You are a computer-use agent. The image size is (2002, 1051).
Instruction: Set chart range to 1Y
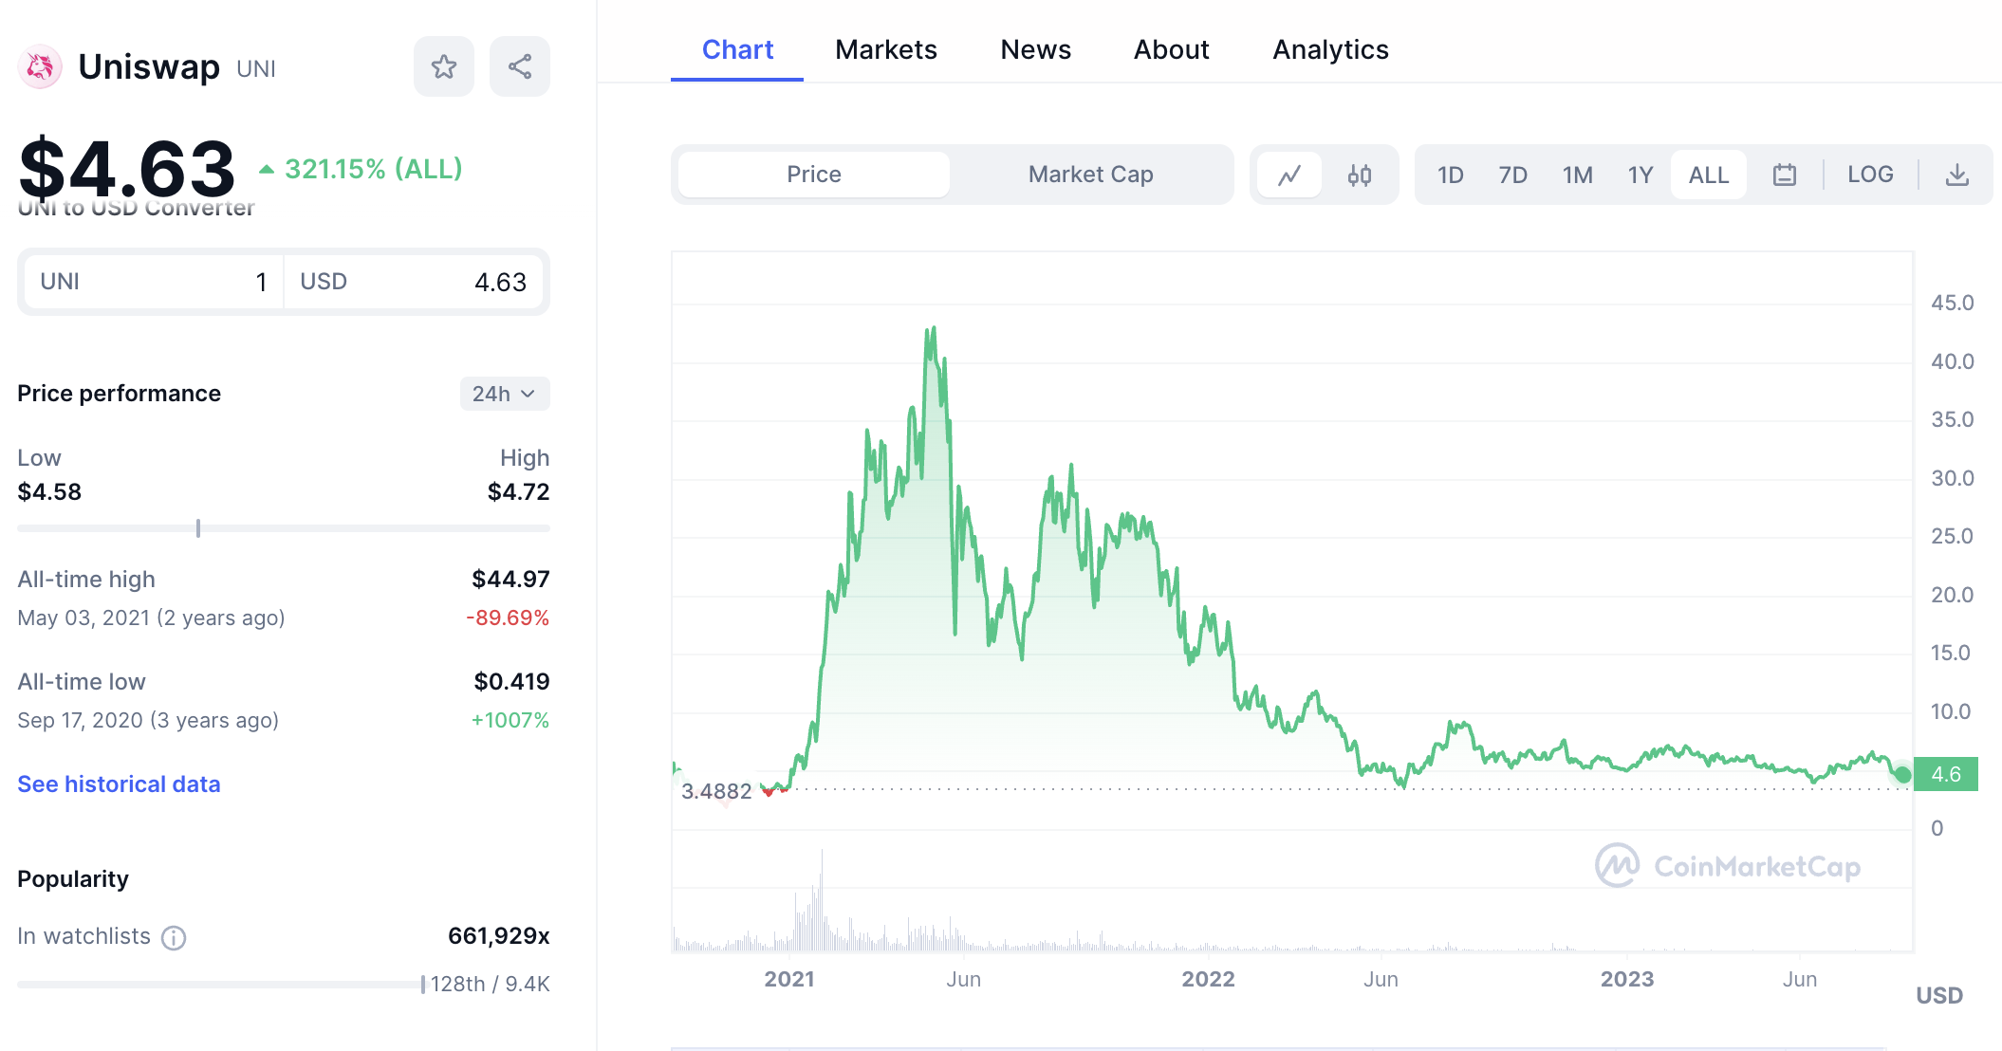point(1641,175)
